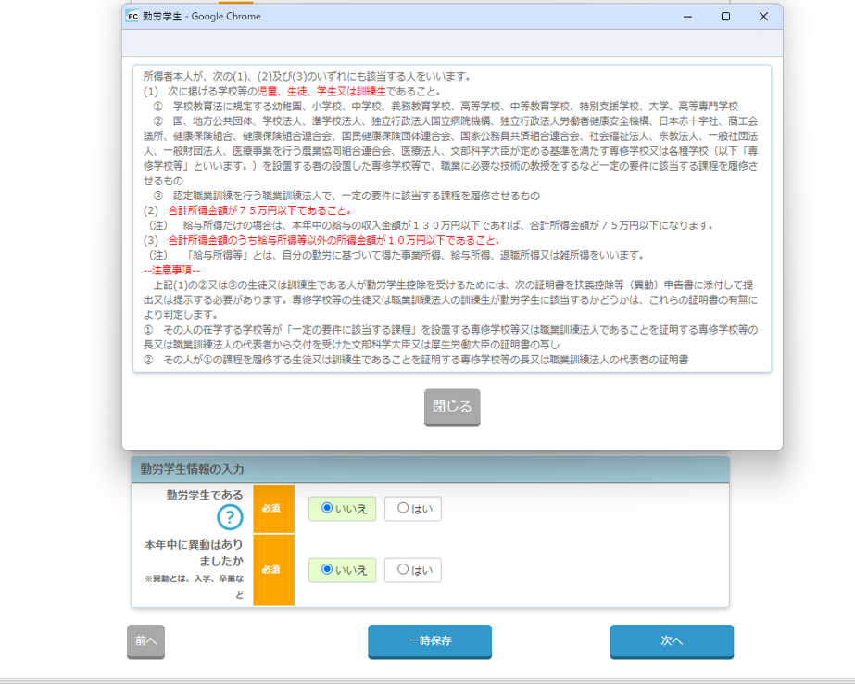Screen dimensions: 855x684
Task: Proceed using the 次へ button
Action: click(x=672, y=641)
